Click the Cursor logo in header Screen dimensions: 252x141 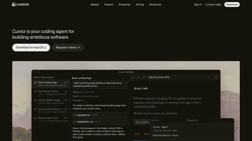click(20, 4)
